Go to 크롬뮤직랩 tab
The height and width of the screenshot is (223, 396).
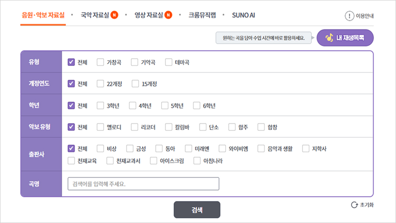(x=202, y=15)
